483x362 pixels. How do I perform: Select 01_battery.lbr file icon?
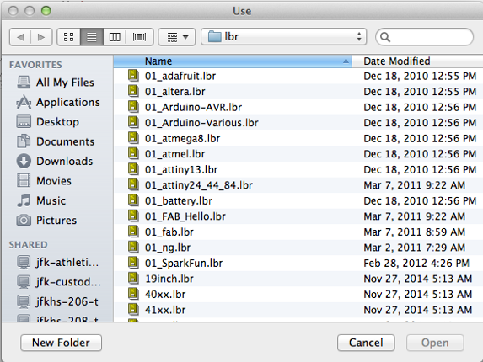[133, 200]
